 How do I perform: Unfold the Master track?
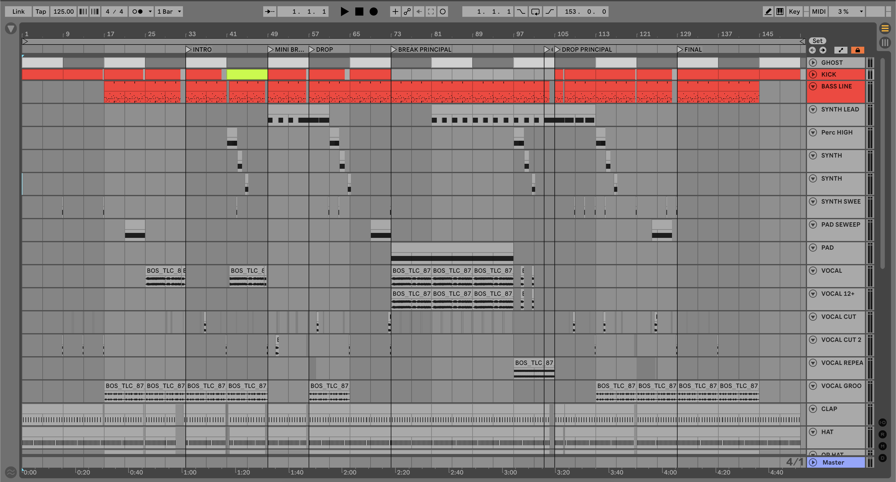(813, 462)
